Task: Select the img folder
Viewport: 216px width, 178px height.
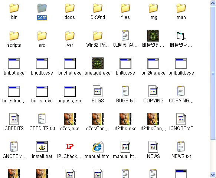Action: tap(153, 8)
